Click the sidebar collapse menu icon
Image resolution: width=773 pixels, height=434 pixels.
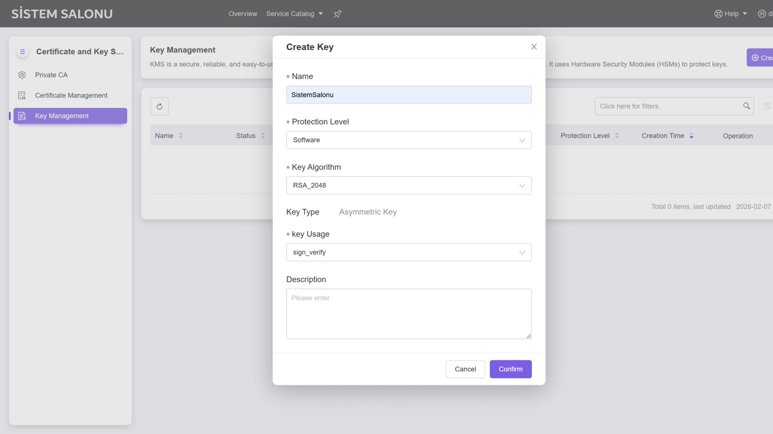(x=23, y=52)
